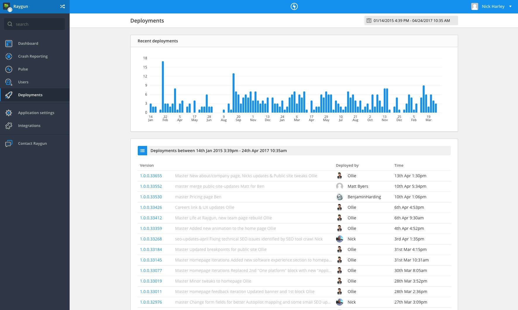The width and height of the screenshot is (518, 310).
Task: Open the Pulse menu item
Action: point(23,69)
